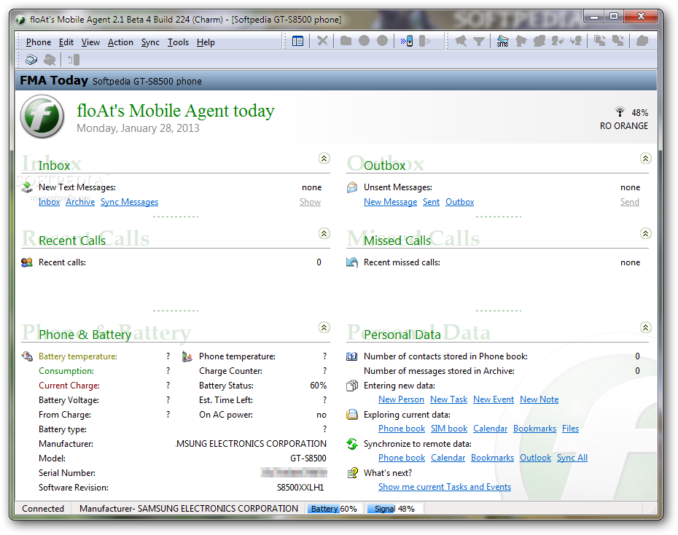Click the Connected status bar text
Screen dimensions: 678x535
[x=43, y=509]
